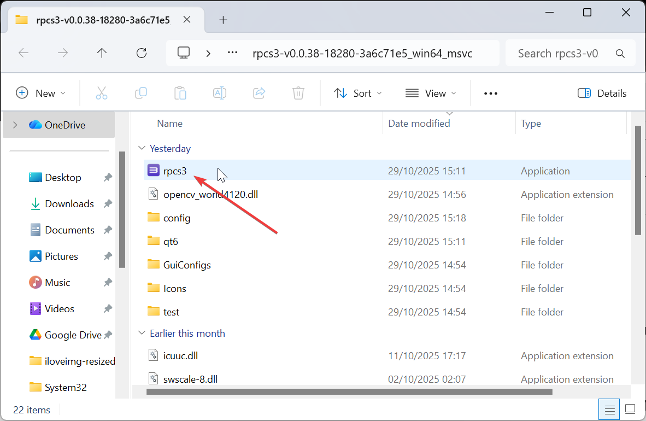The width and height of the screenshot is (646, 421).
Task: Click the Rename icon in toolbar
Action: pos(220,93)
